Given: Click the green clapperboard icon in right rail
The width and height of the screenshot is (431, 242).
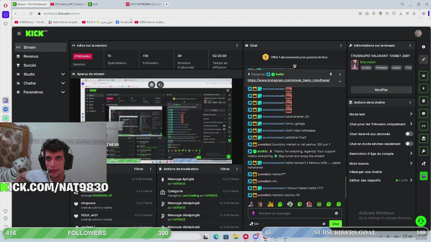Looking at the screenshot, I should click(x=424, y=176).
